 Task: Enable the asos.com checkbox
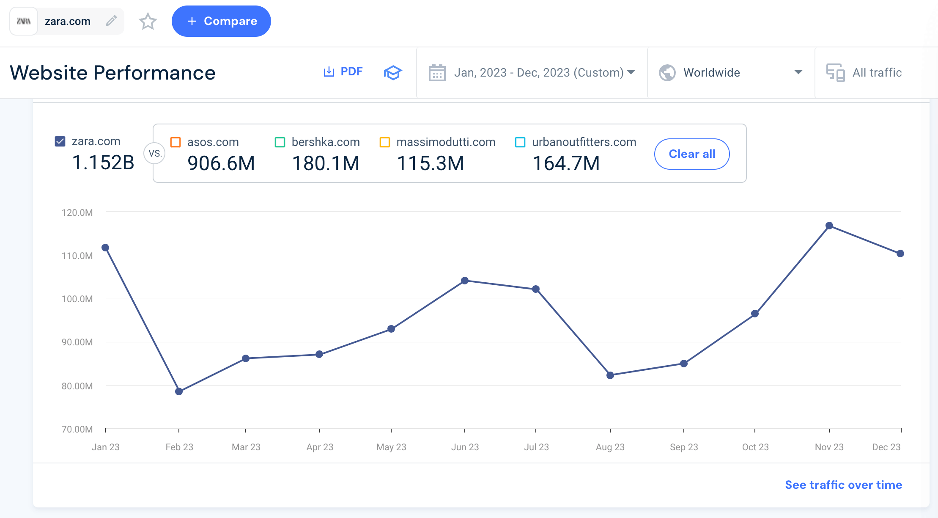point(176,142)
